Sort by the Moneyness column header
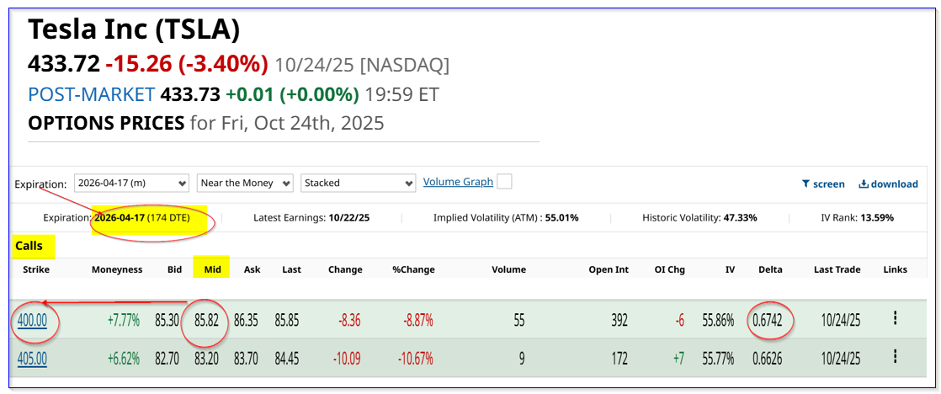 click(x=115, y=269)
